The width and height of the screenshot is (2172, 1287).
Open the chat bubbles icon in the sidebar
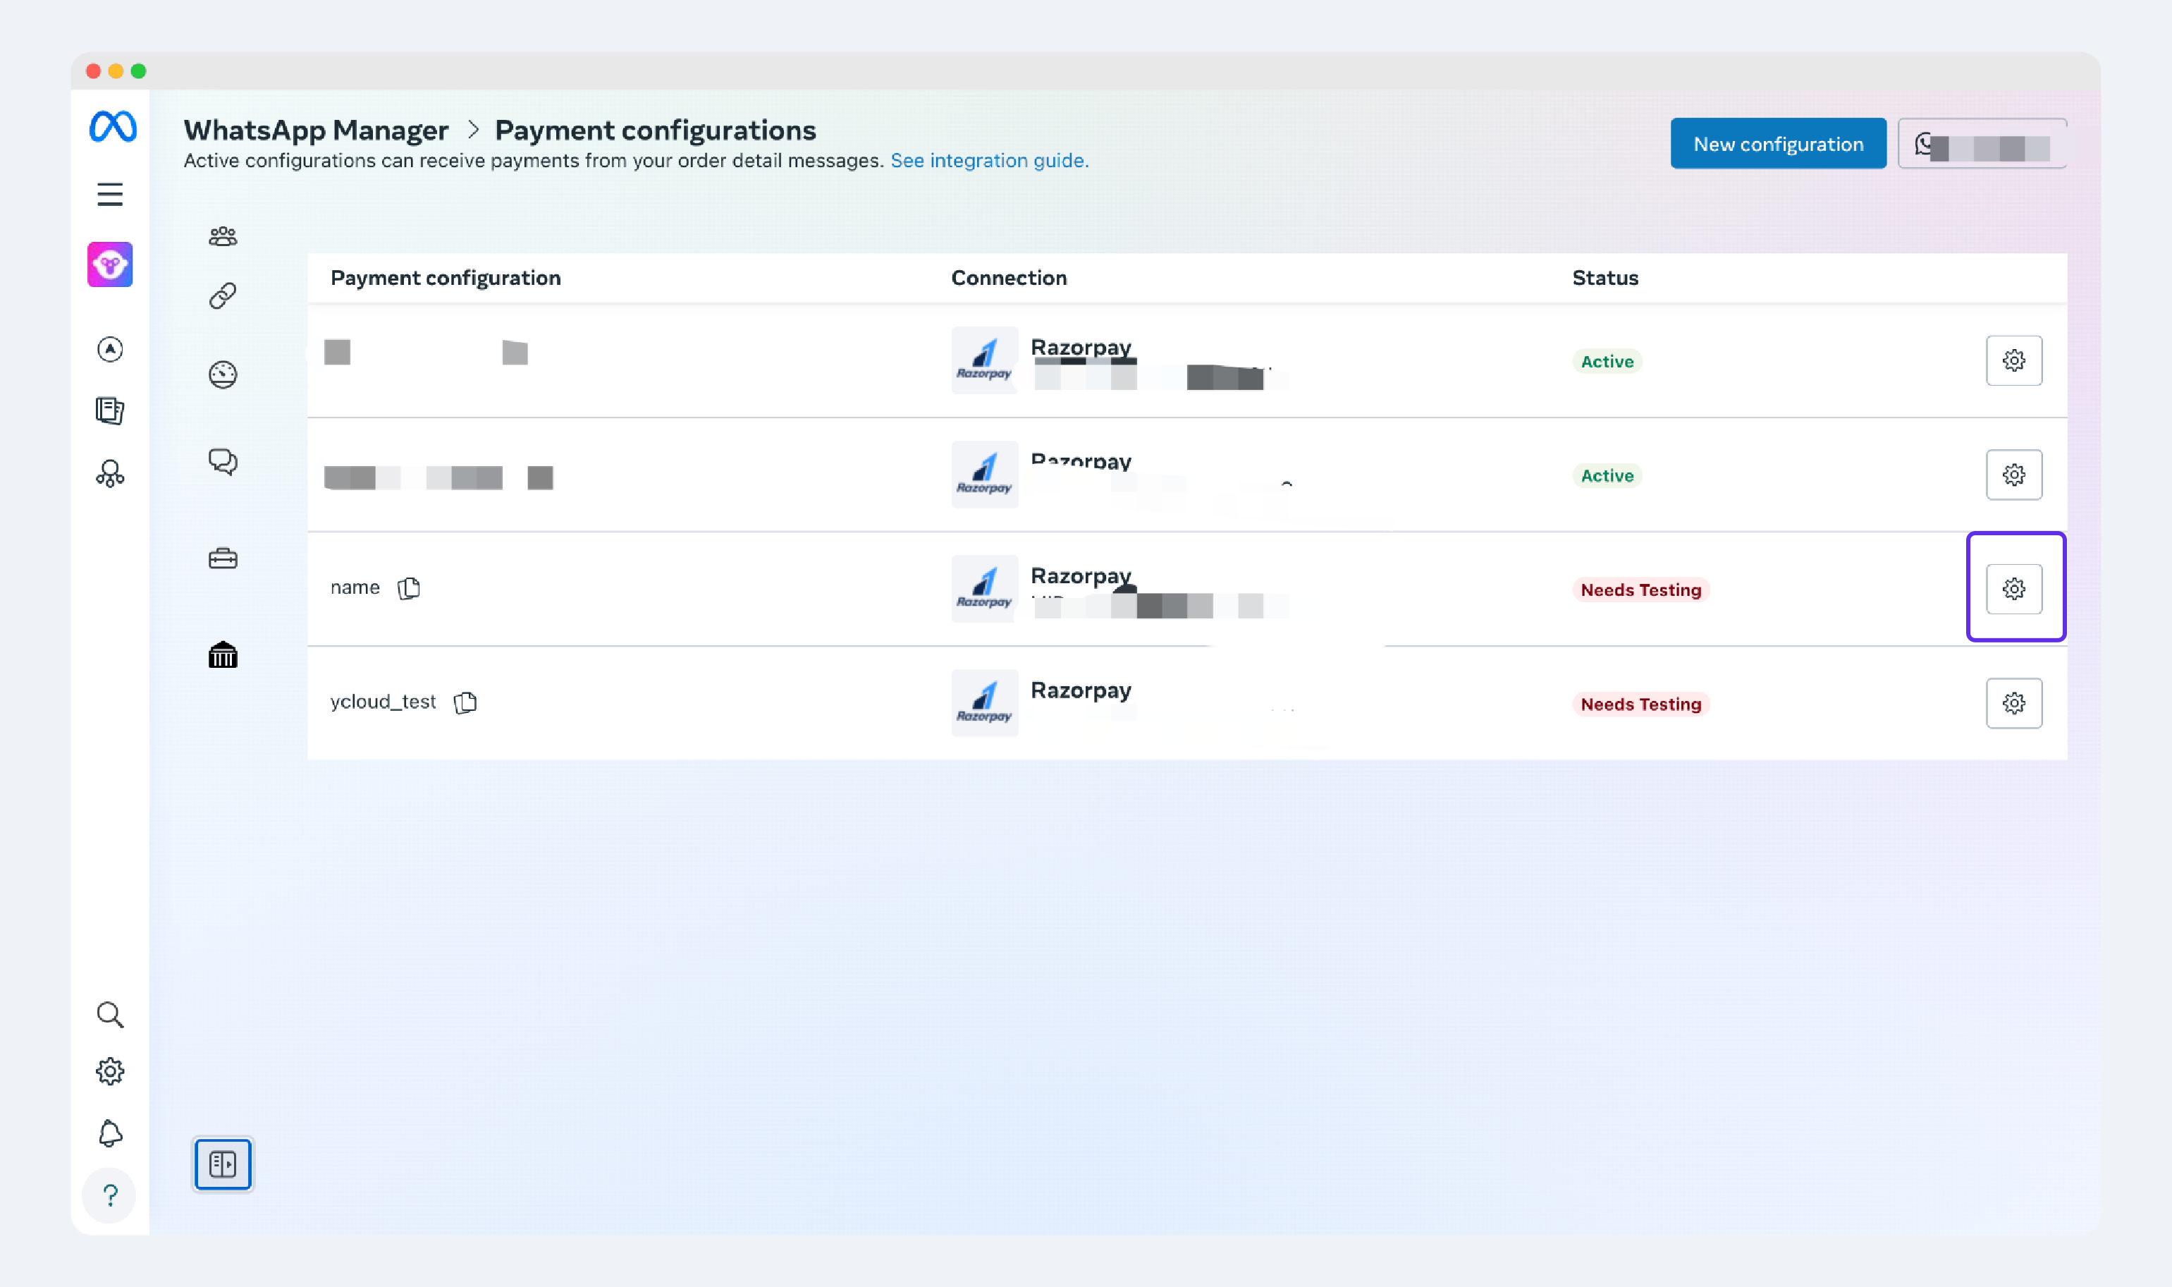point(223,461)
